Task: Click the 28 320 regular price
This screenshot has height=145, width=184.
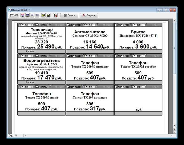Action: pyautogui.click(x=42, y=42)
